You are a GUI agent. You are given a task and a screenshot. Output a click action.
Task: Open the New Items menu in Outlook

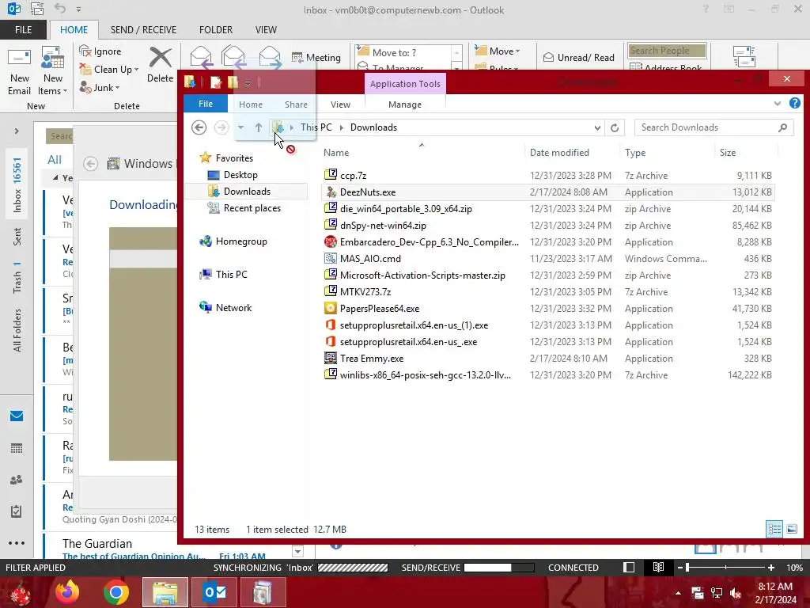[53, 71]
